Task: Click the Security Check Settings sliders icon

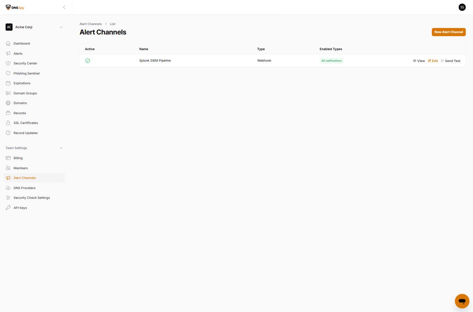Action: click(8, 198)
